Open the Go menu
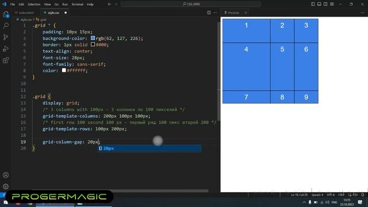The width and height of the screenshot is (368, 207). click(x=56, y=4)
